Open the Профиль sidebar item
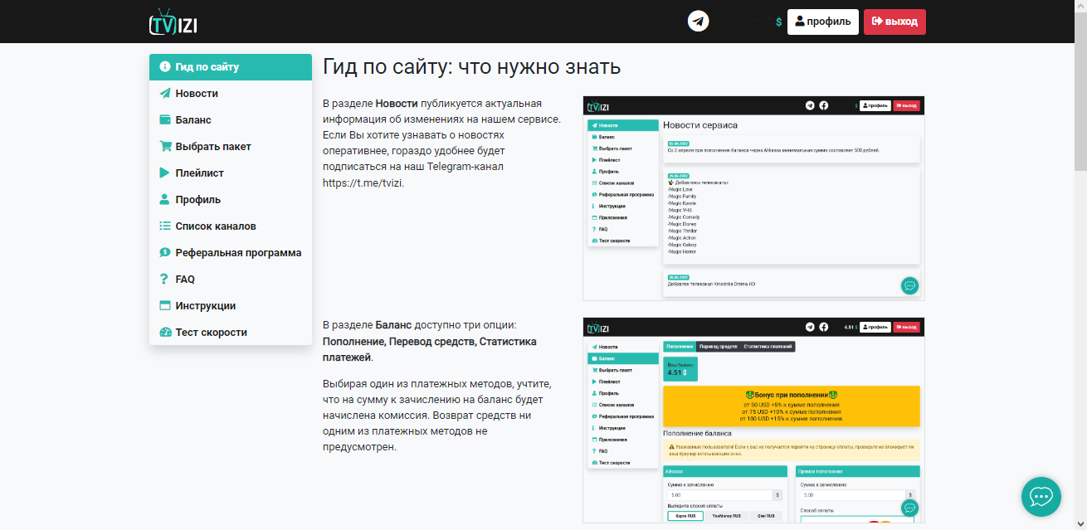Screen dimensions: 1087x530 tap(231, 200)
